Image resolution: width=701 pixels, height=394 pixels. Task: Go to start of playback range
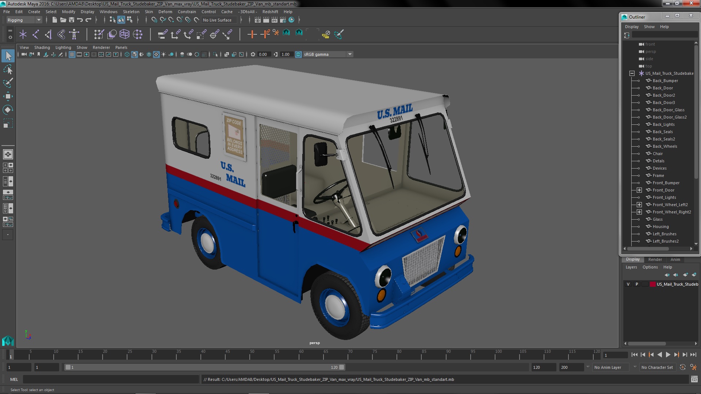click(634, 355)
